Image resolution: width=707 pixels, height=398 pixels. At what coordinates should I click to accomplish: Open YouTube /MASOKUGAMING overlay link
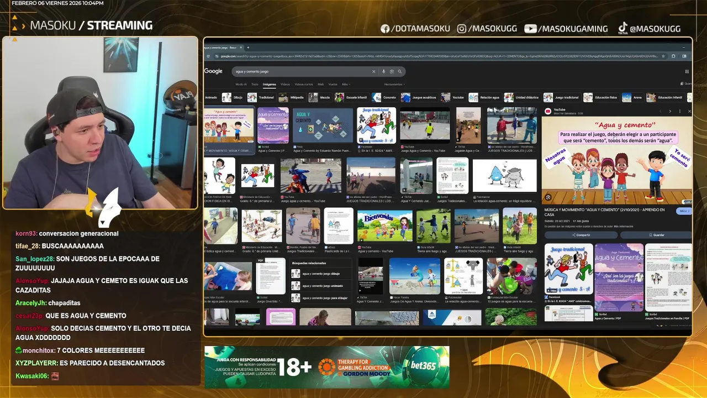point(566,29)
